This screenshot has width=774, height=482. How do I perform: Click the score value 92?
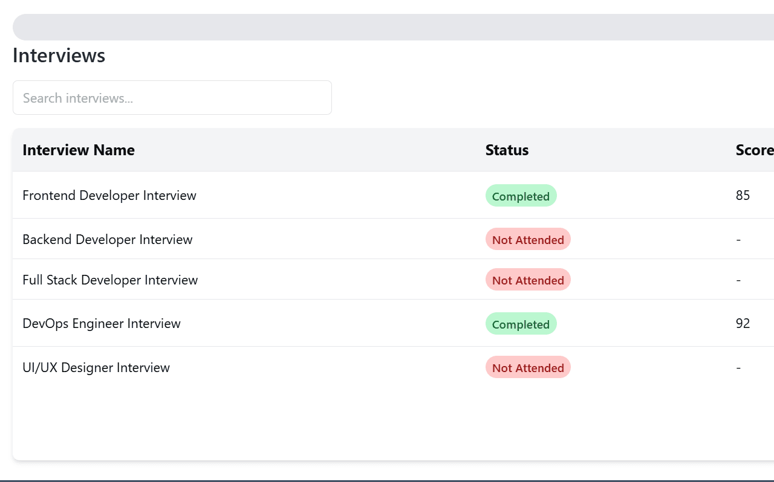click(743, 324)
